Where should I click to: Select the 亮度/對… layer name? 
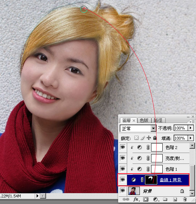pos(175,158)
